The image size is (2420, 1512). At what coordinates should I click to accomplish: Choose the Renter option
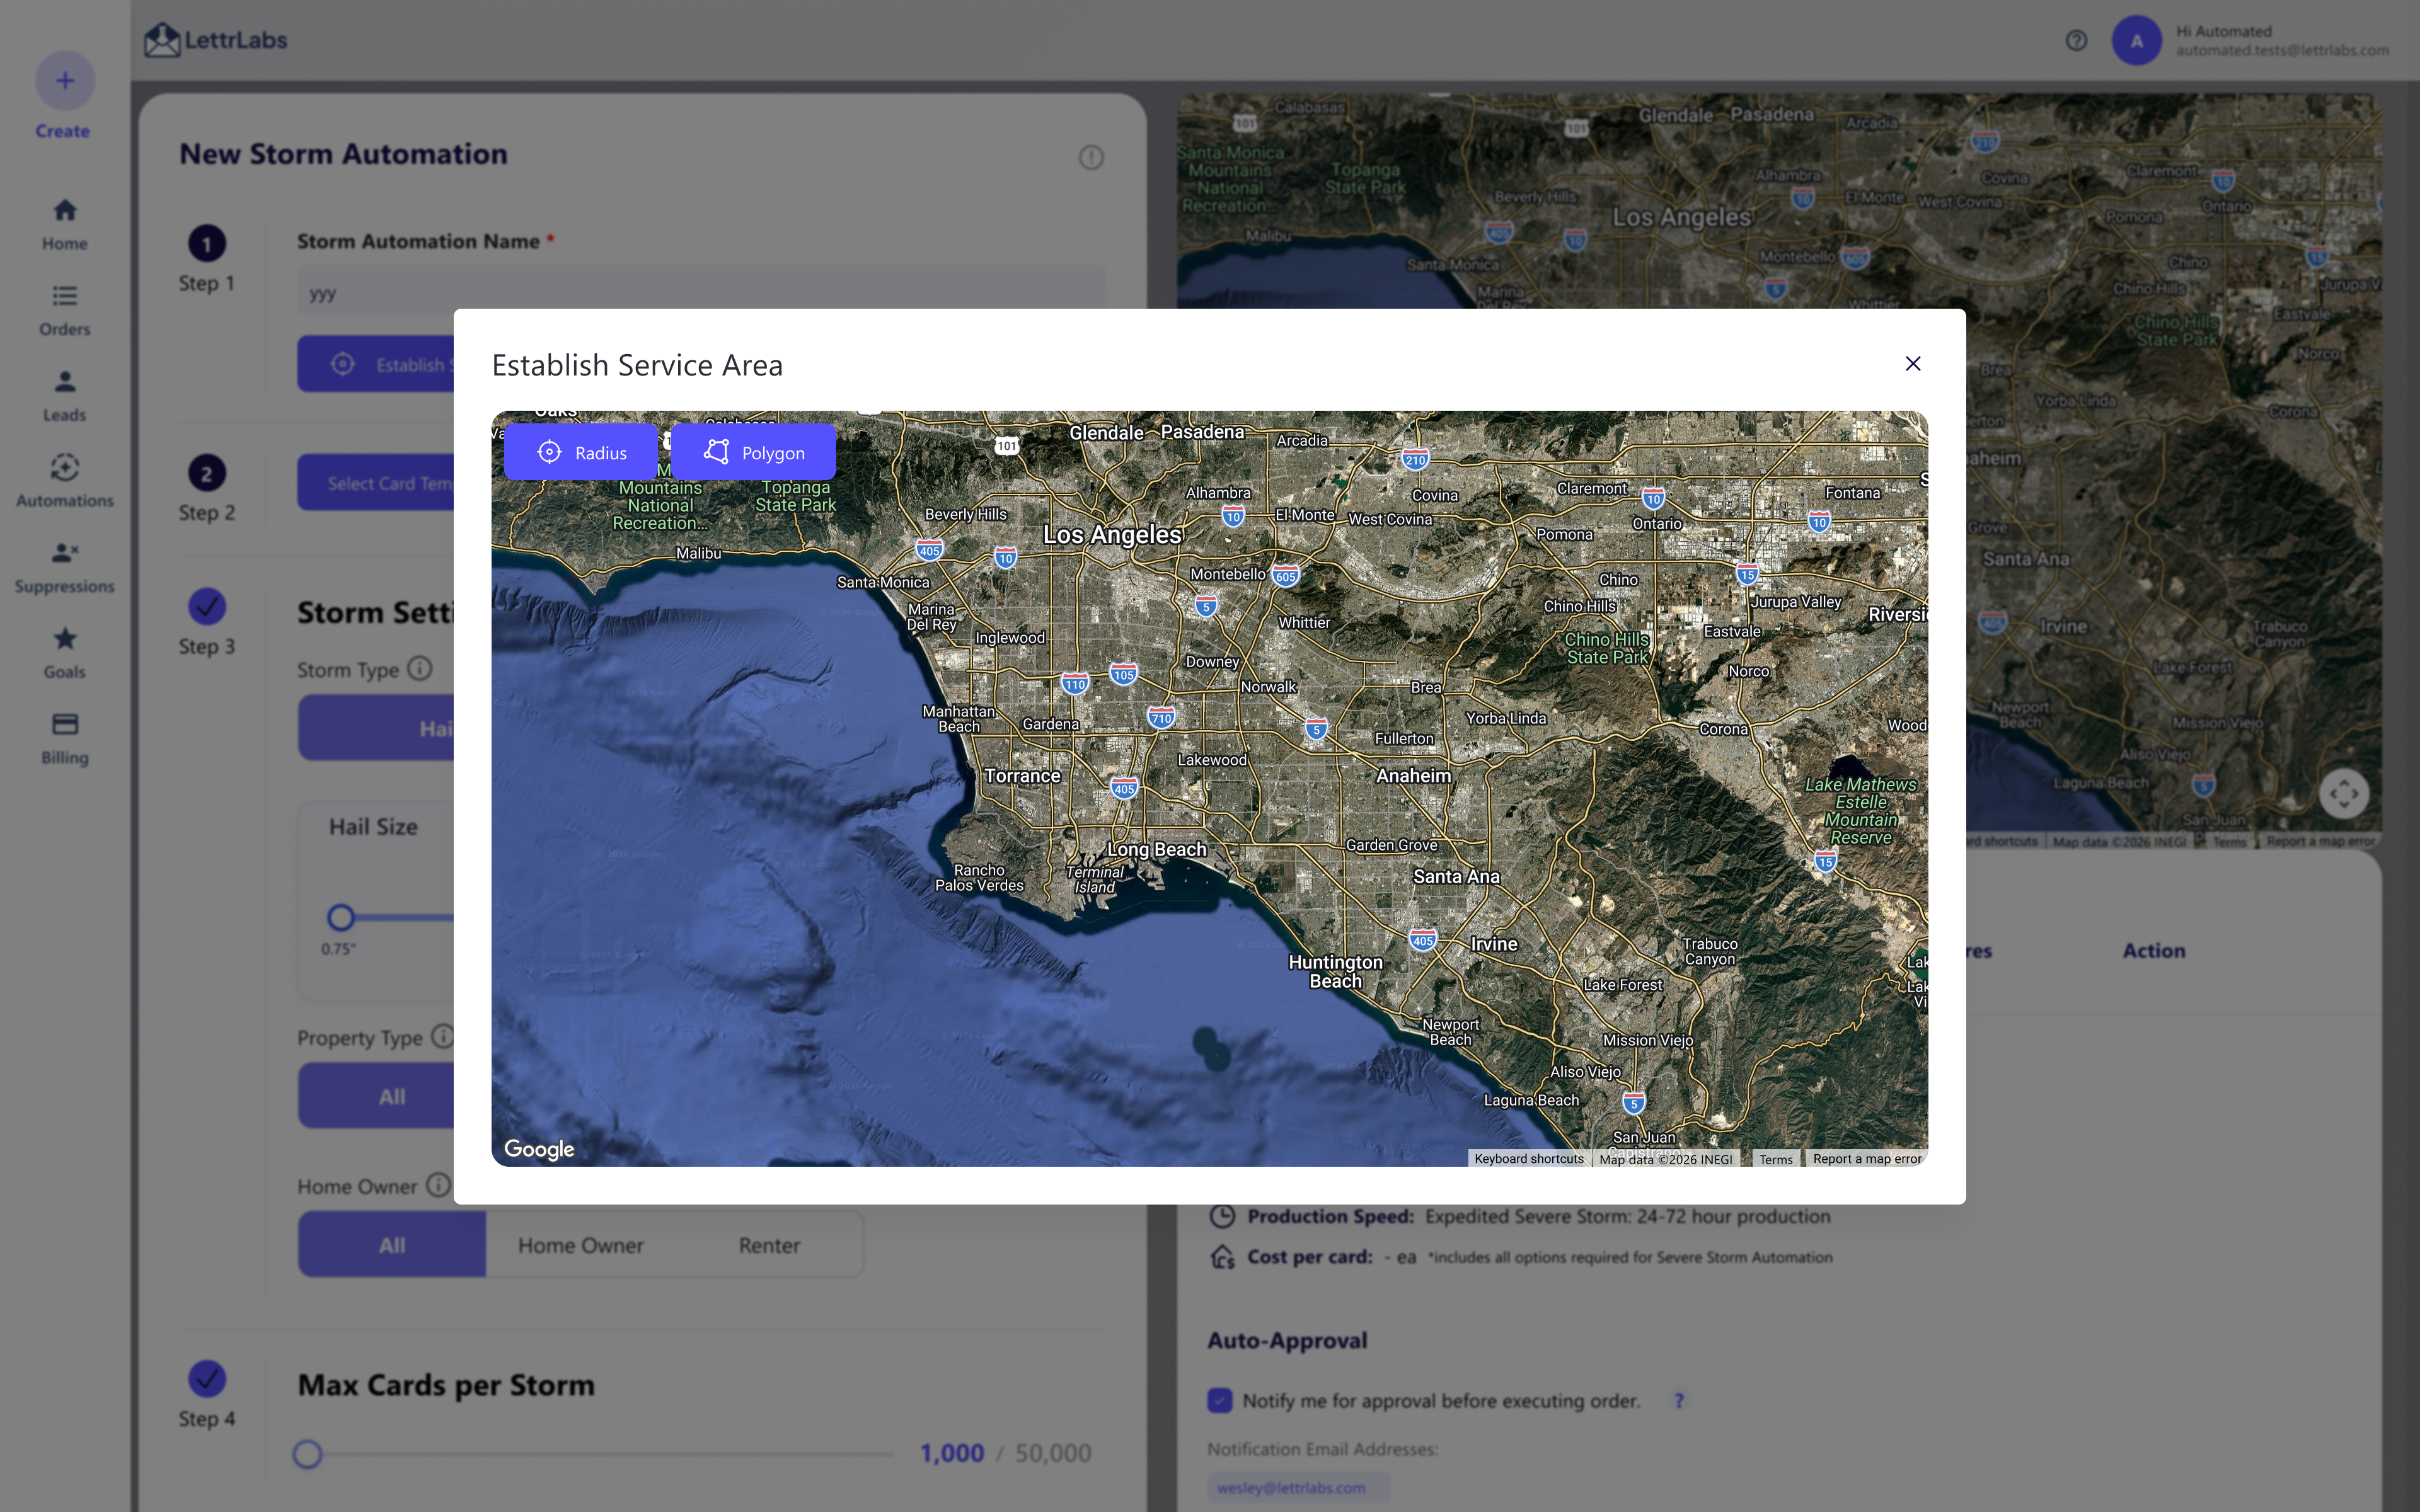point(769,1245)
